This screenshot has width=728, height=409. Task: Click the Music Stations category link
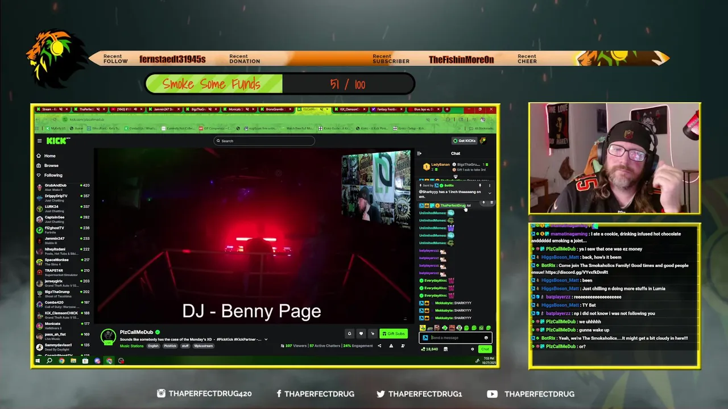point(132,345)
